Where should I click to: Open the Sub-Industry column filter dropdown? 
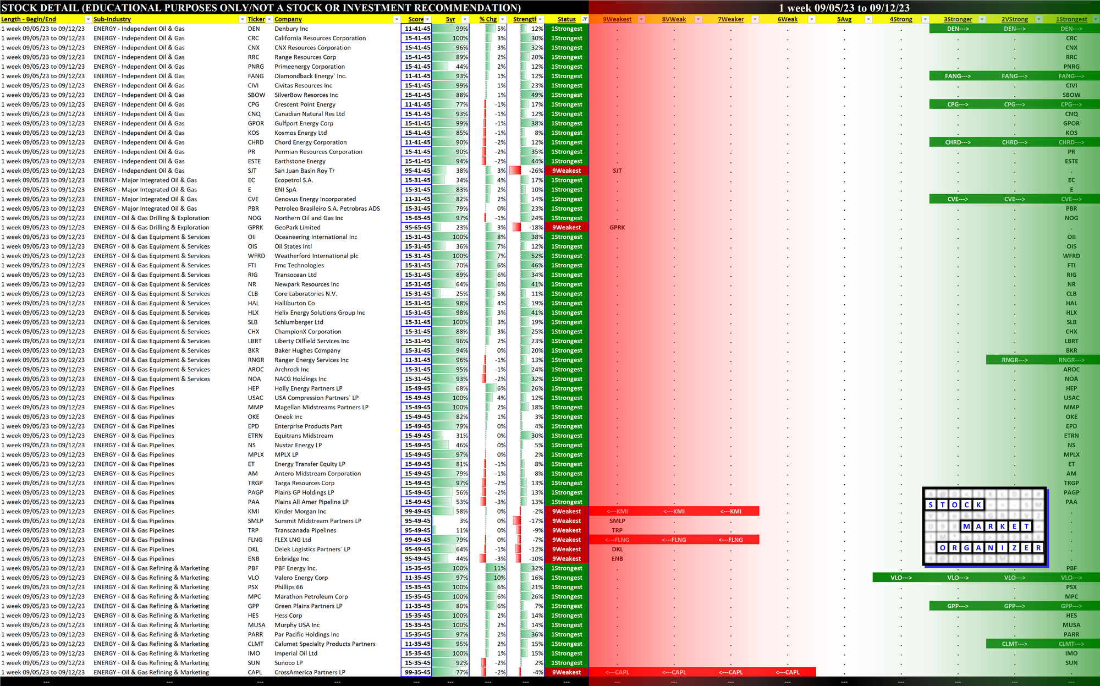(x=242, y=19)
